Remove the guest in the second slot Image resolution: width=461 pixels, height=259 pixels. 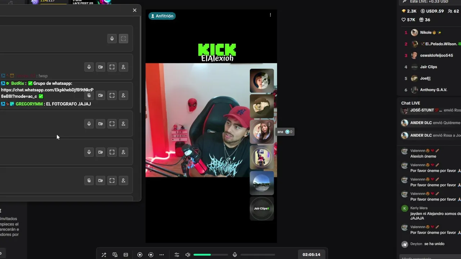[x=124, y=67]
